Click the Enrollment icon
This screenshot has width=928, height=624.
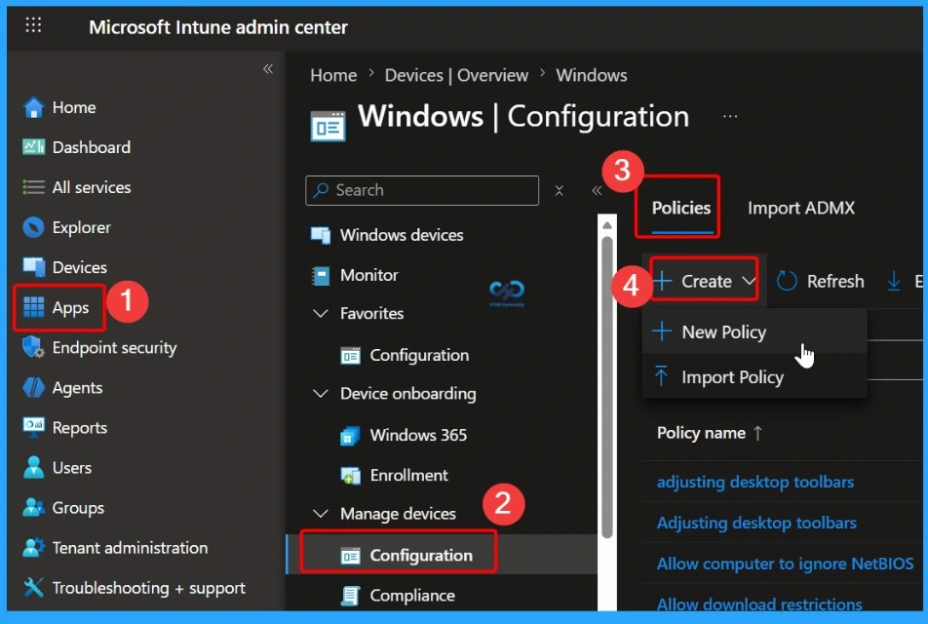(x=350, y=476)
